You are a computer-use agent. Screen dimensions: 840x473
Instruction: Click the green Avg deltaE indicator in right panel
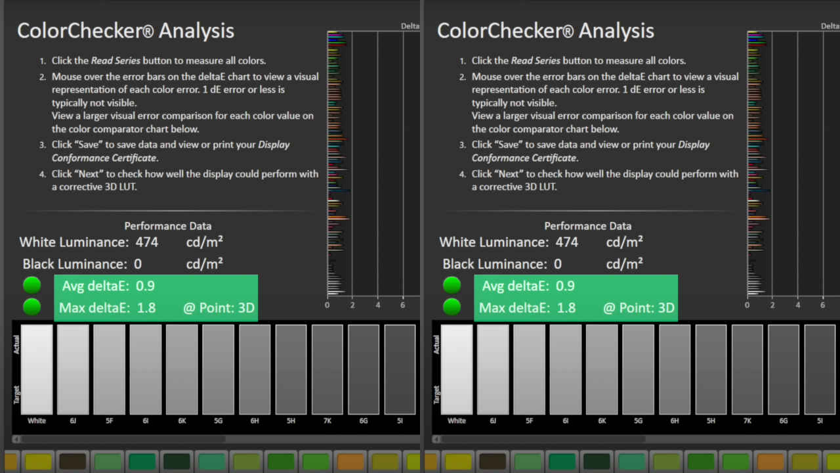(x=451, y=285)
